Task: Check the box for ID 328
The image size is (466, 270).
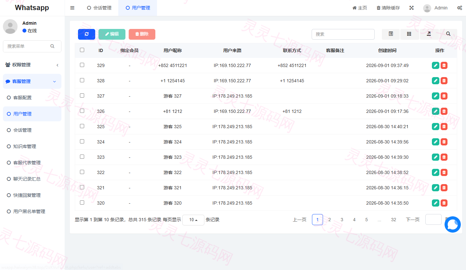Action: coord(82,80)
